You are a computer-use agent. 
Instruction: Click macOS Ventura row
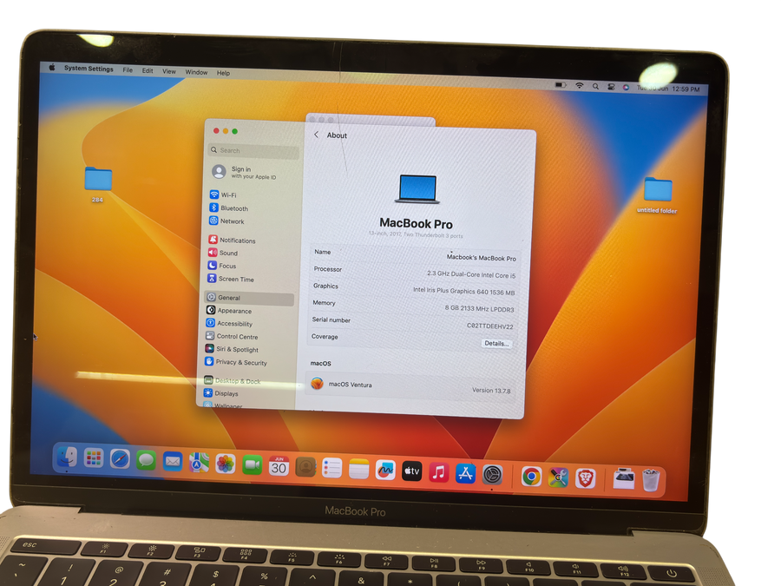click(410, 386)
